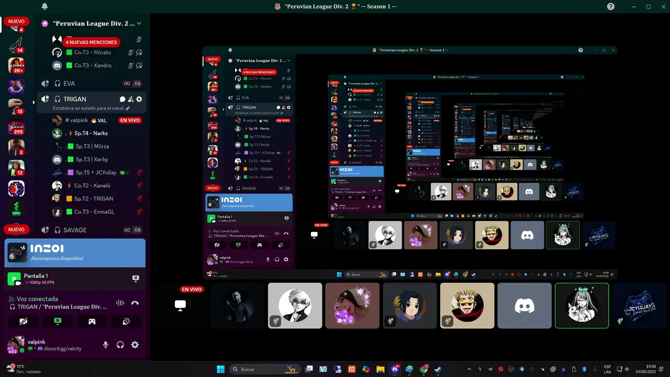Viewport: 670px width, 377px height.
Task: Select user Sp.T5 JCYuliay
Action: (x=97, y=172)
